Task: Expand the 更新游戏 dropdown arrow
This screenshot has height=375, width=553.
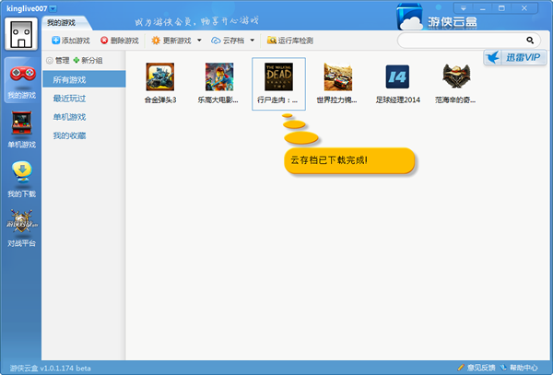Action: click(199, 41)
